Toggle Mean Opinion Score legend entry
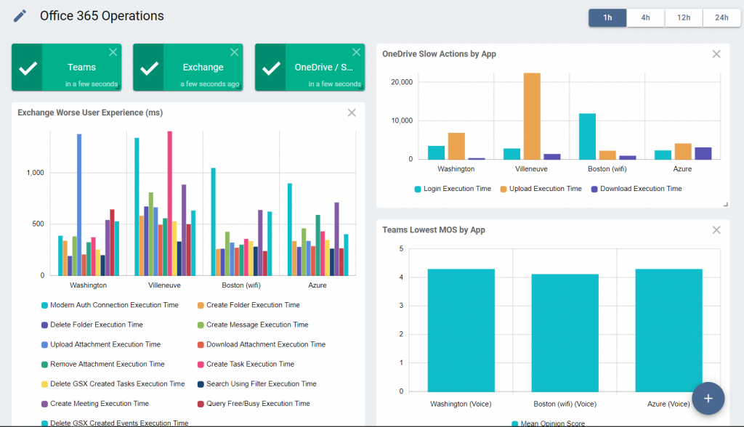 549,423
